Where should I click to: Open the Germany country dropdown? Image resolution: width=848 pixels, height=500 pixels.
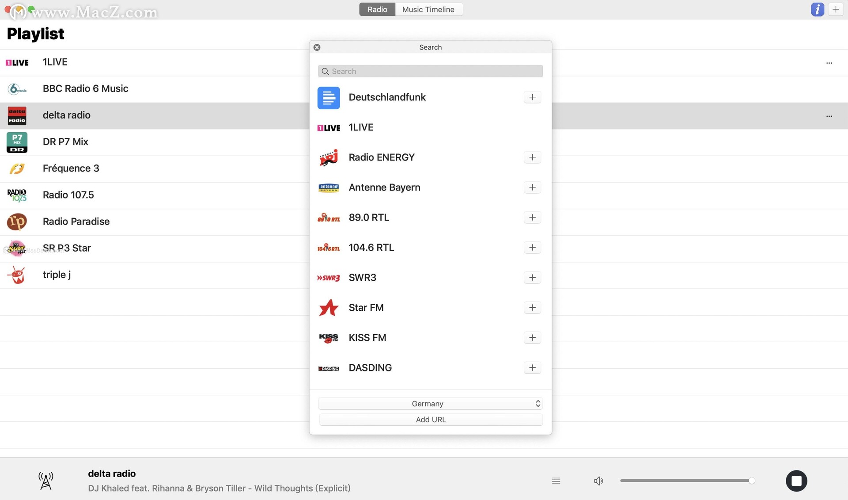tap(430, 404)
